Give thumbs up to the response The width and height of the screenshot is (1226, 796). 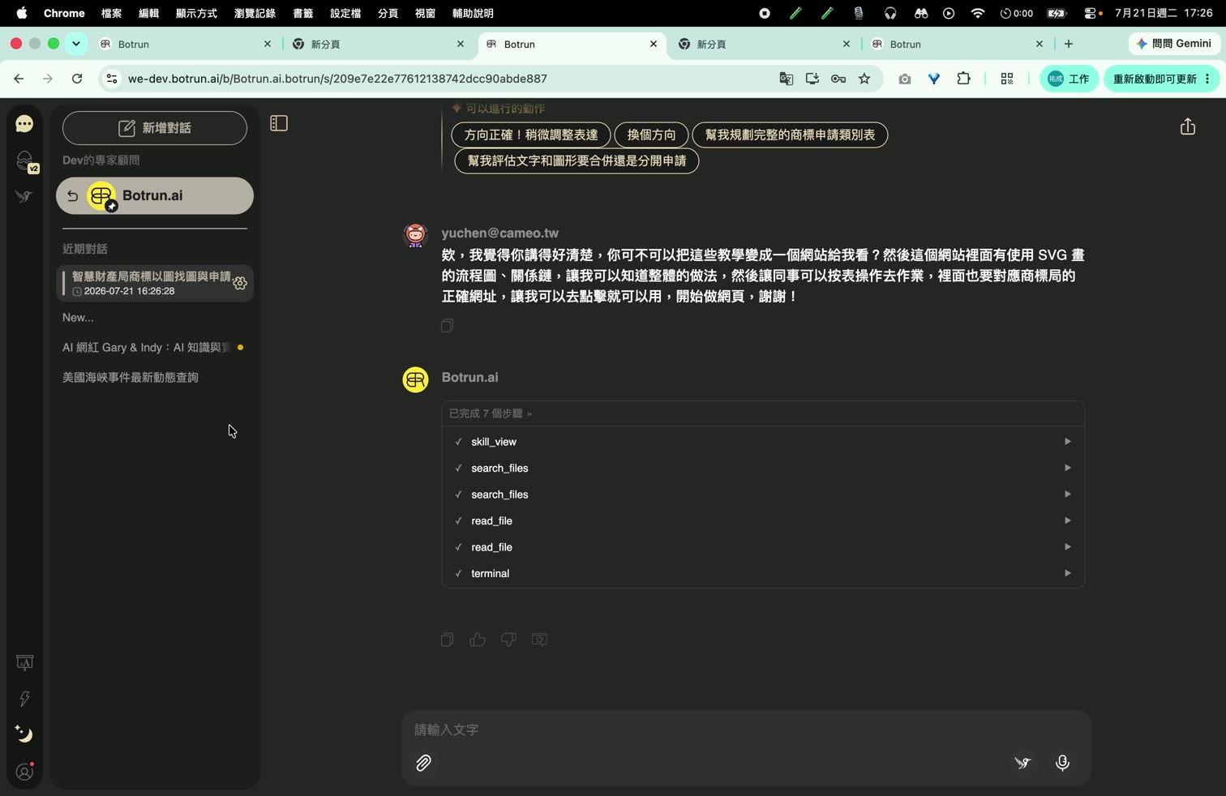[478, 640]
